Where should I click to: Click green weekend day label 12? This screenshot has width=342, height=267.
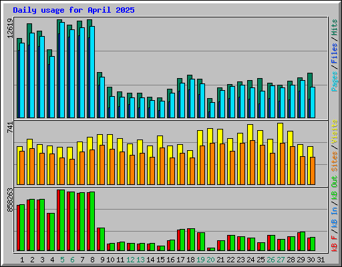pyautogui.click(x=130, y=260)
